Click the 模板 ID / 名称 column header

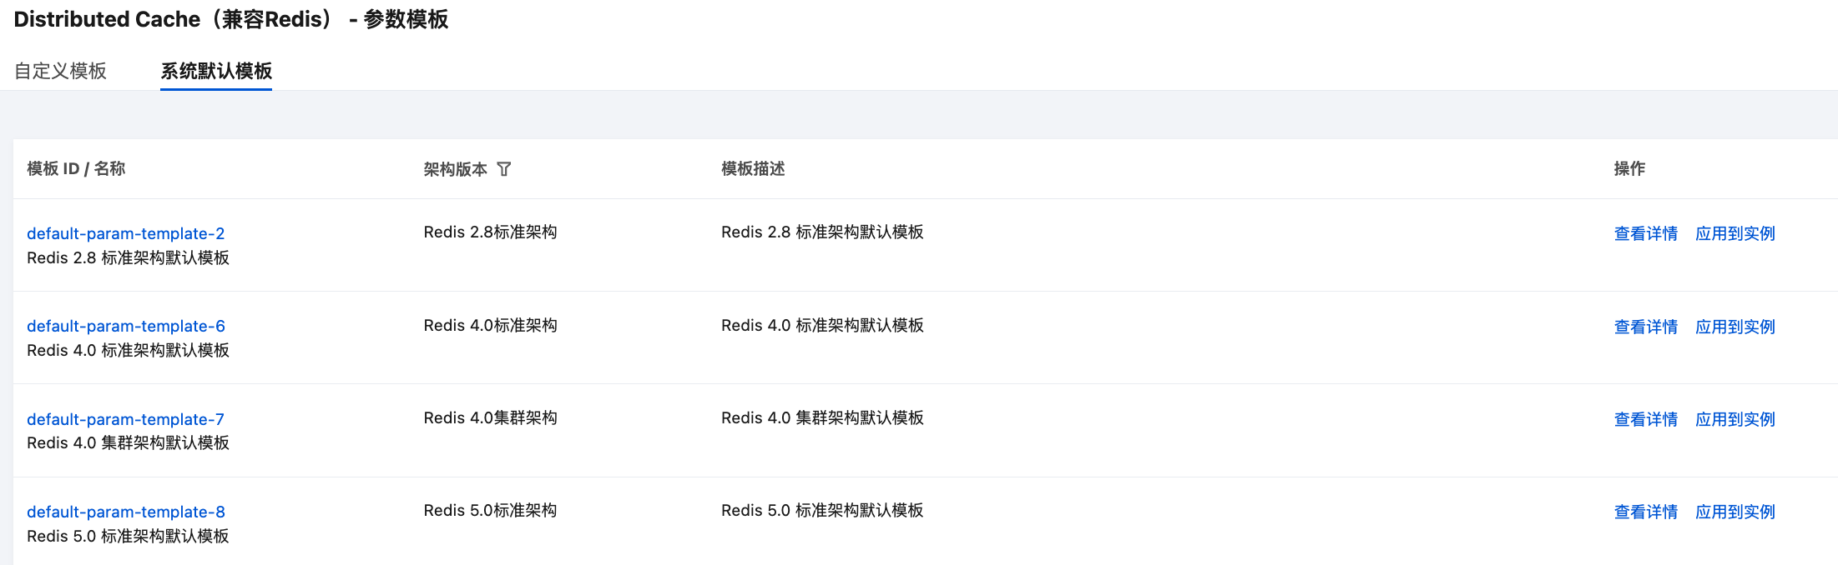tap(76, 169)
